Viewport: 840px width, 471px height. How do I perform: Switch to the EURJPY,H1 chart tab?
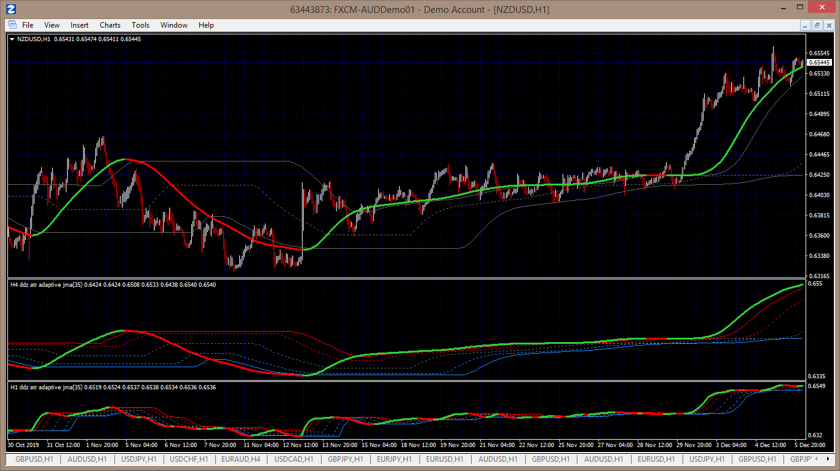click(x=395, y=459)
